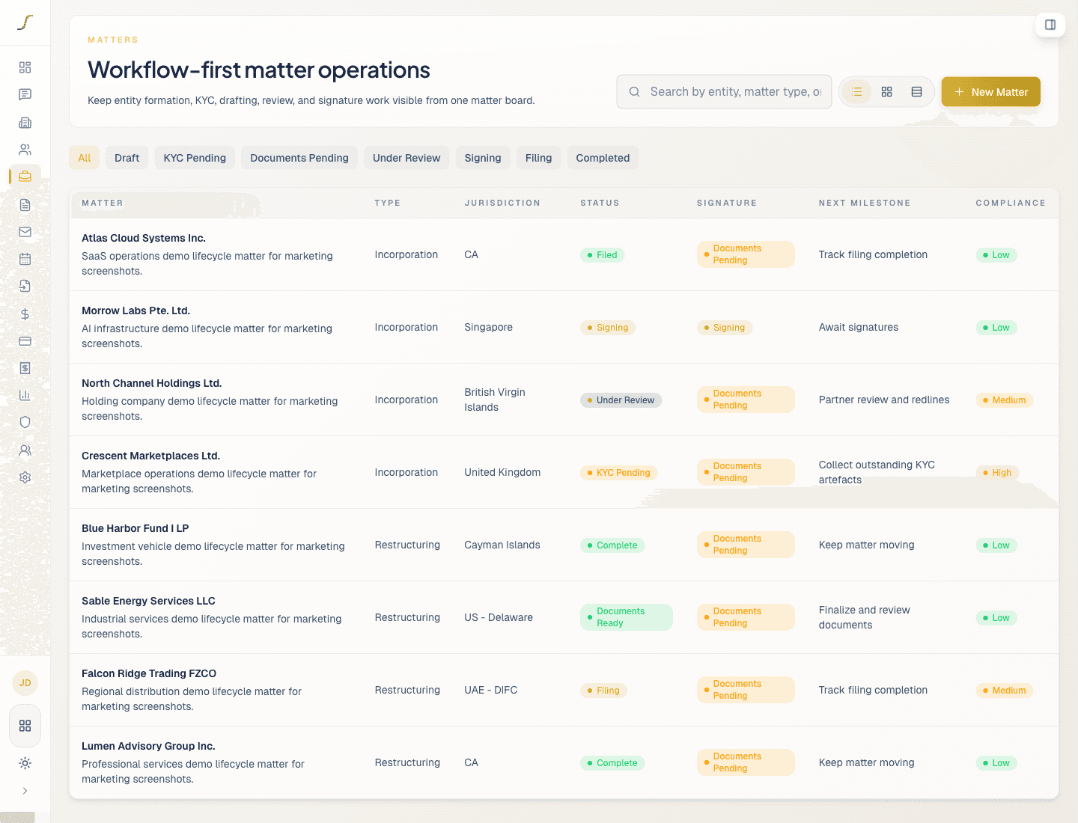Select the Filing filter tab

[538, 158]
